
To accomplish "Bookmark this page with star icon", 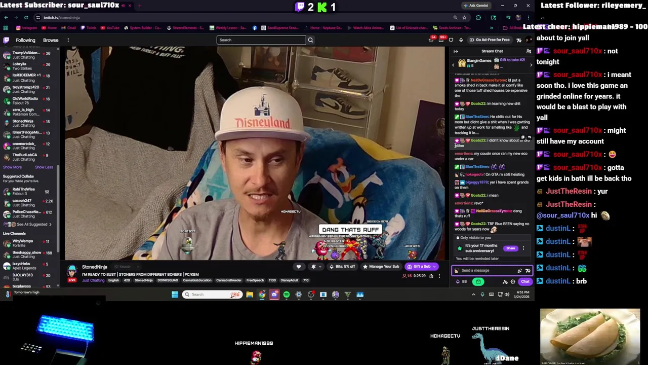I will [x=465, y=17].
